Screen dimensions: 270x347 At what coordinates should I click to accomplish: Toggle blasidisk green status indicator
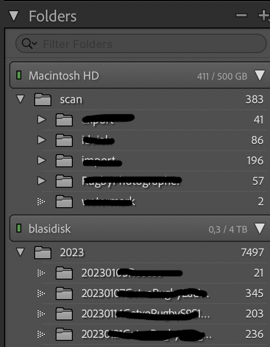[x=19, y=228]
